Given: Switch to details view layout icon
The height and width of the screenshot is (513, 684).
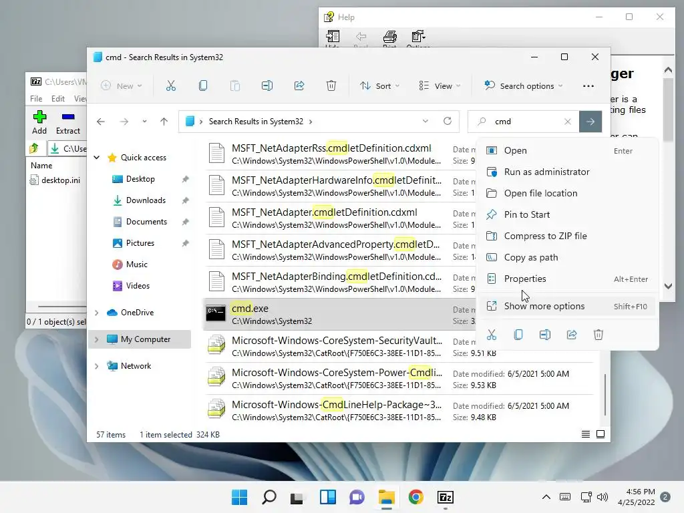Looking at the screenshot, I should coord(586,434).
